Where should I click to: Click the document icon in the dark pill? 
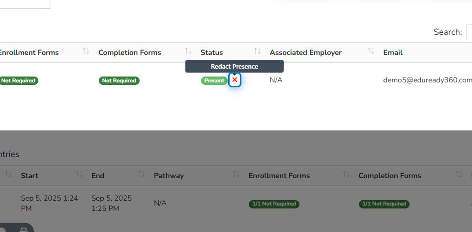(x=3, y=230)
